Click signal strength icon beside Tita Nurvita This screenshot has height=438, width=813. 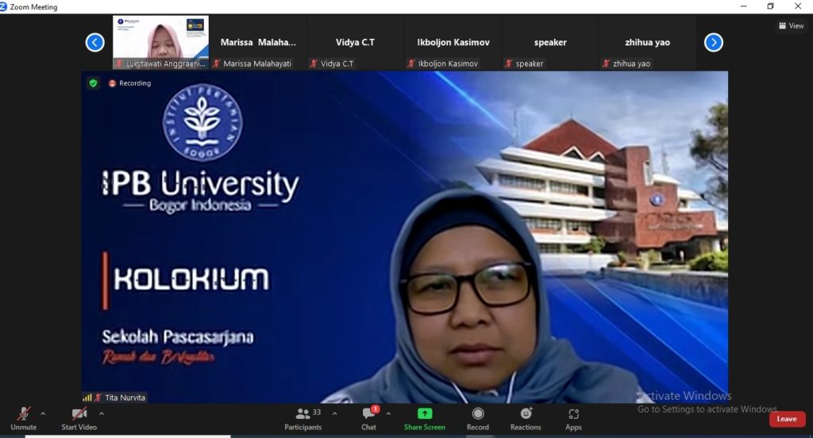click(x=87, y=398)
